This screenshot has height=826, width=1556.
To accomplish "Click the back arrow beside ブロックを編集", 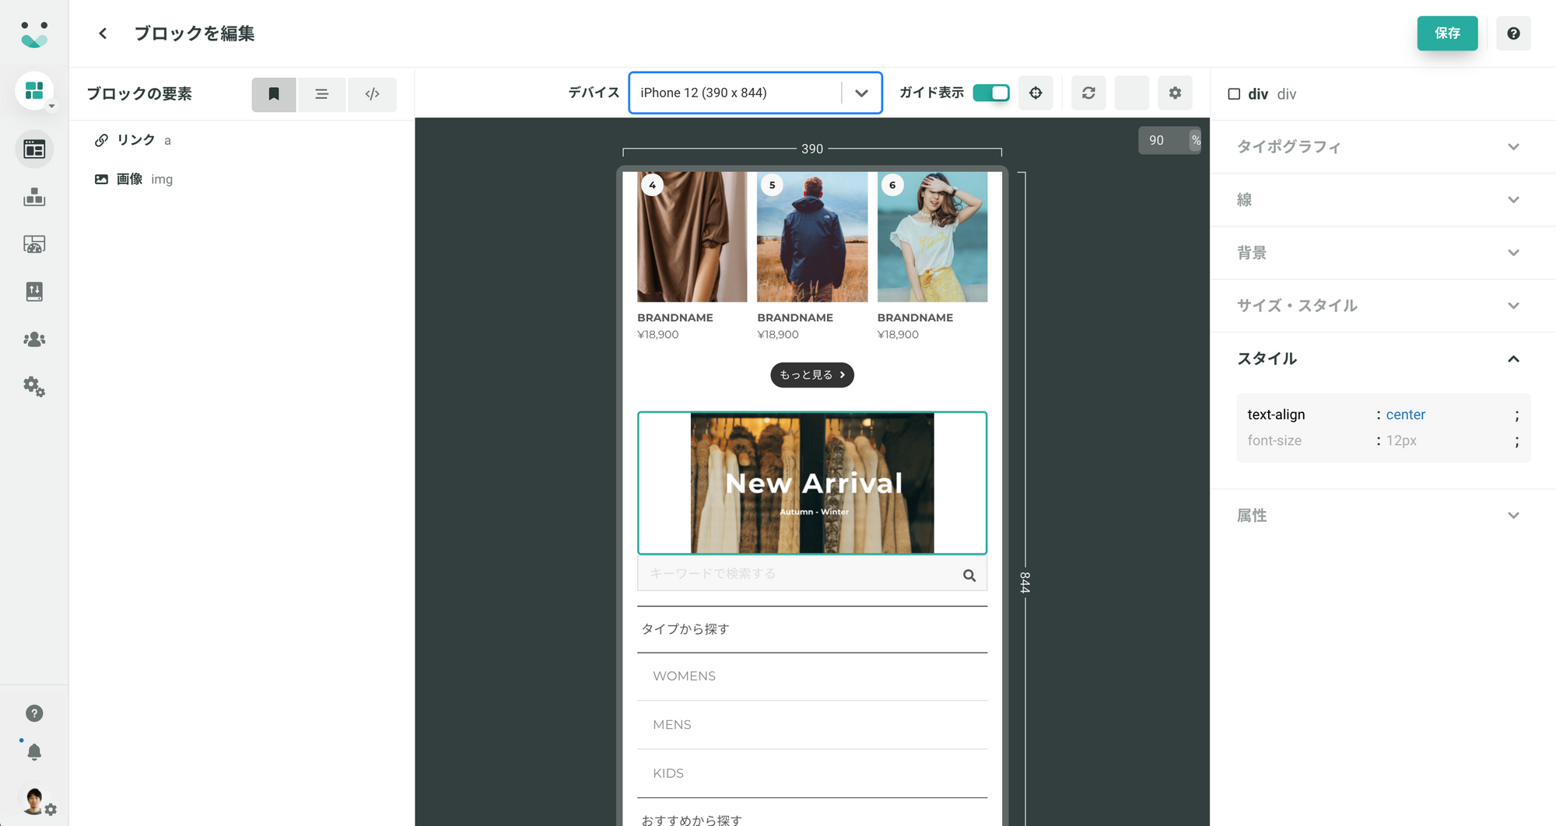I will tap(103, 33).
